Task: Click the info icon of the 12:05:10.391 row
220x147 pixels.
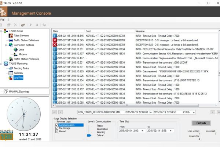Action: pyautogui.click(x=55, y=49)
